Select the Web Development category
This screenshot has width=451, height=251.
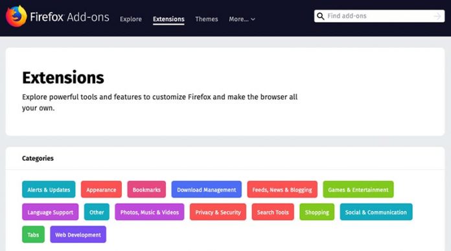(78, 234)
